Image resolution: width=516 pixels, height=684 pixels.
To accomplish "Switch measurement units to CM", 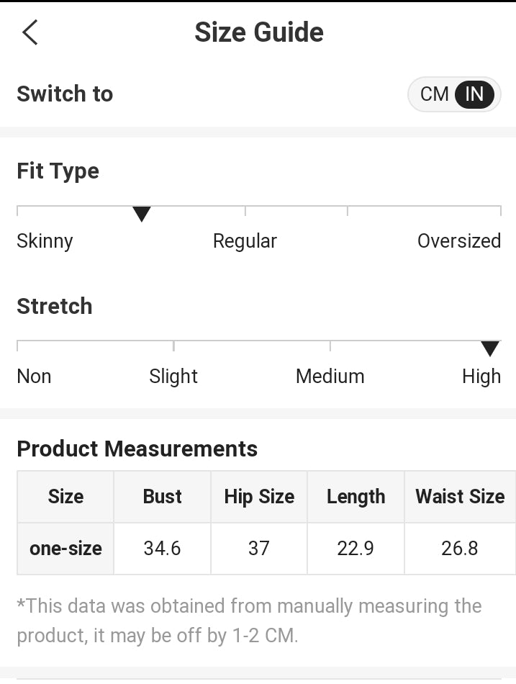I will point(435,94).
